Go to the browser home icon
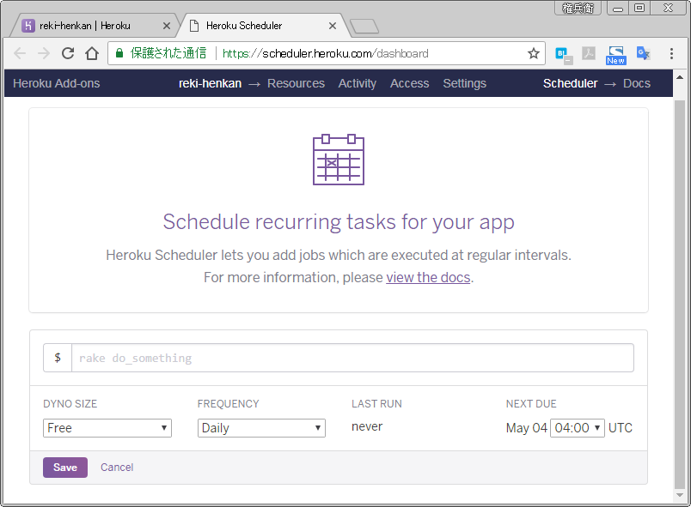The image size is (691, 507). pyautogui.click(x=92, y=54)
